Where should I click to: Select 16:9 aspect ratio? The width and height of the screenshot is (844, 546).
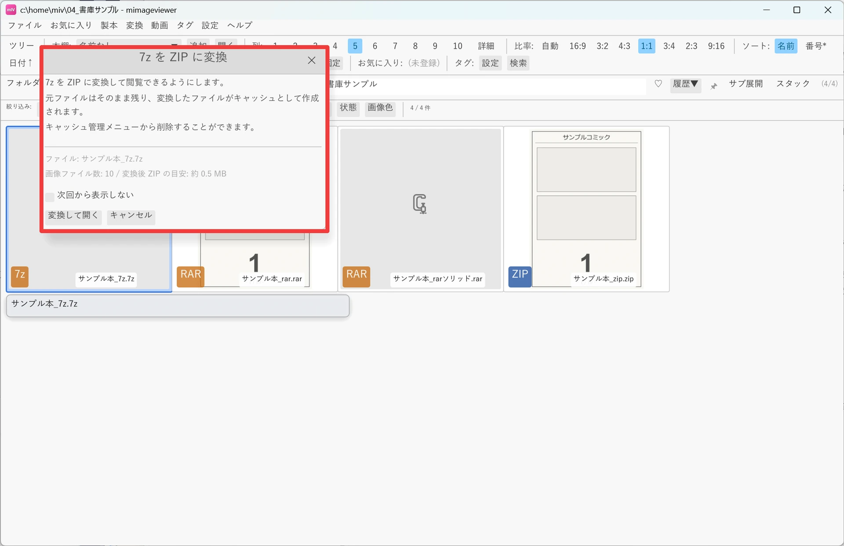coord(578,46)
